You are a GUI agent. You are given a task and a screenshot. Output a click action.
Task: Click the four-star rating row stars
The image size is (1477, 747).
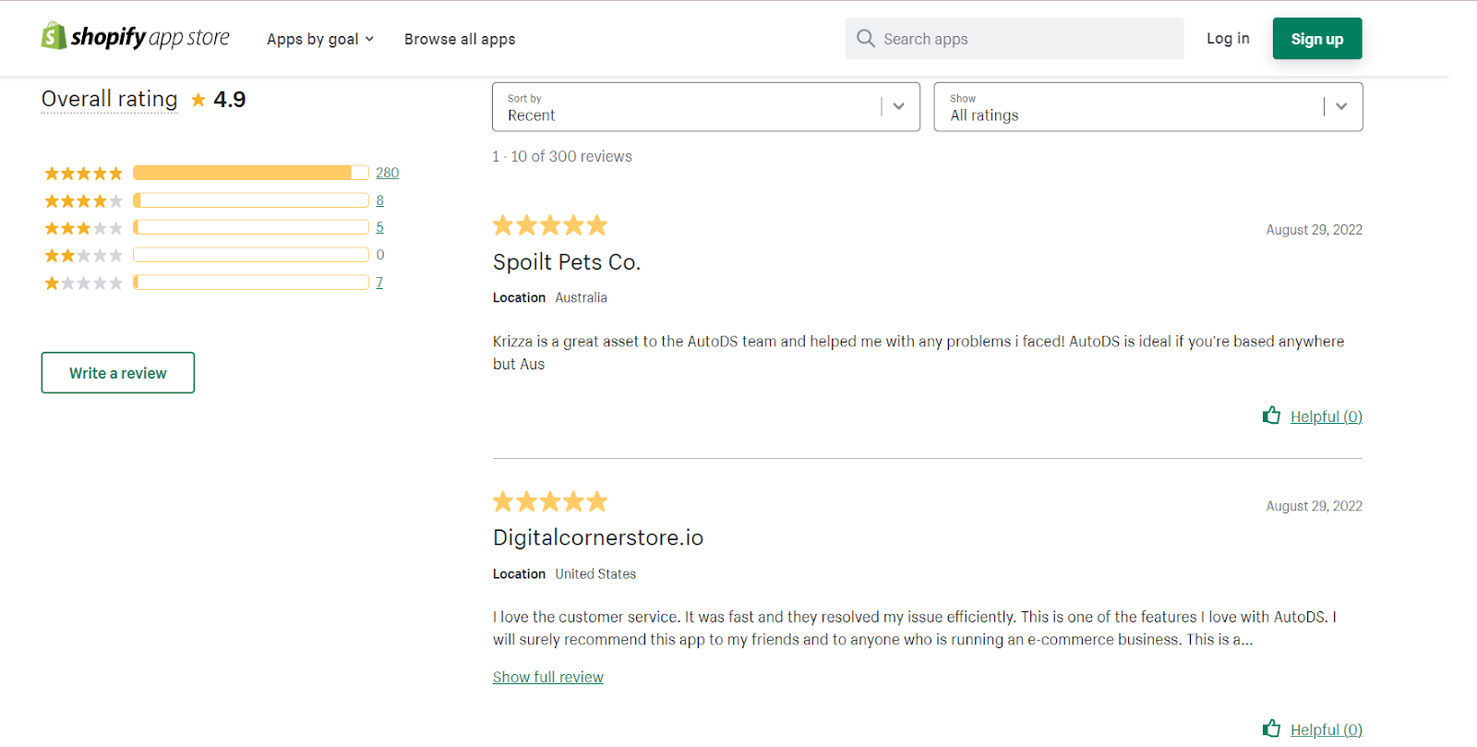coord(83,201)
